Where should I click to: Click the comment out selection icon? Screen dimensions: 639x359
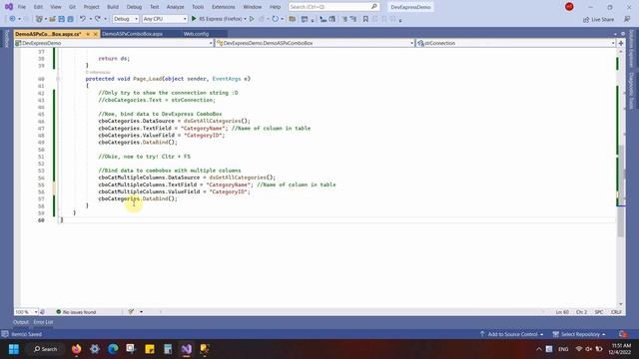tap(344, 19)
